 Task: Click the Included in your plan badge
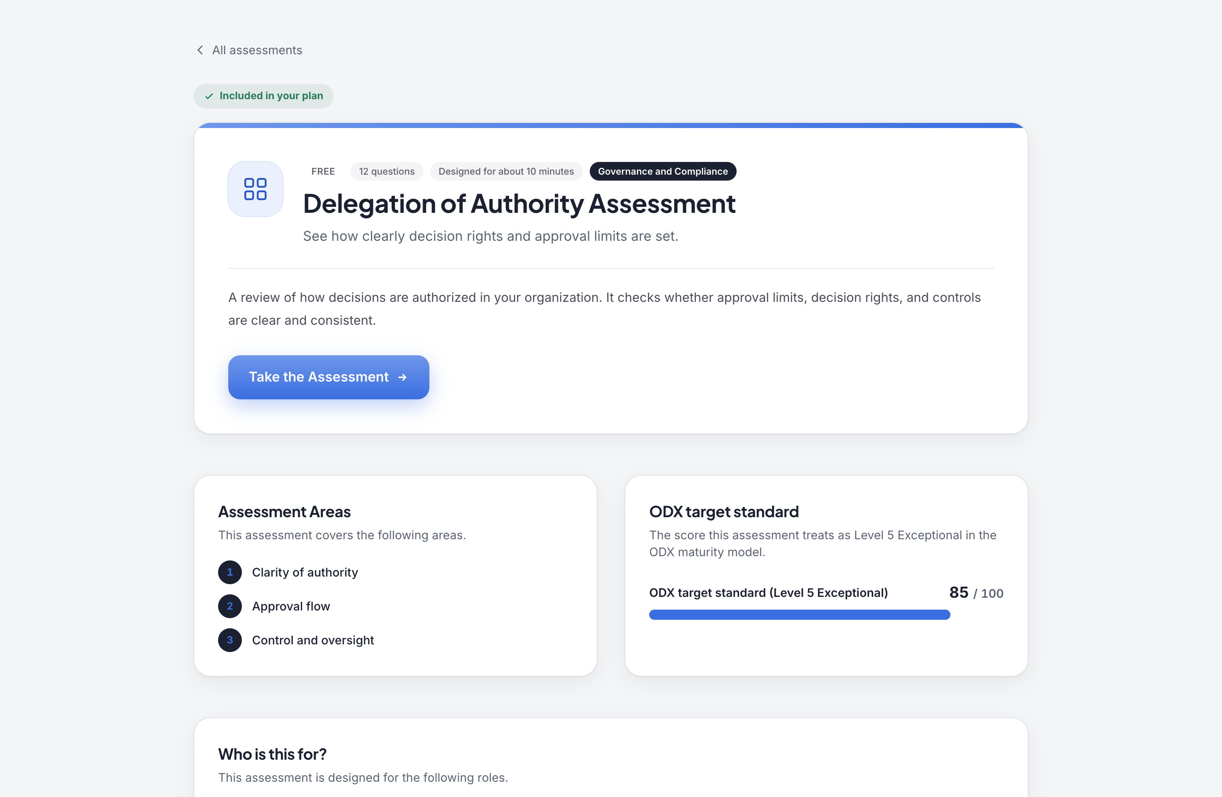tap(263, 96)
